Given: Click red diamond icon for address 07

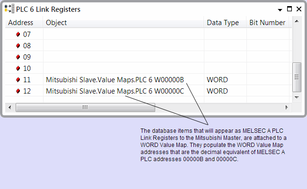Looking at the screenshot, I should coord(18,34).
